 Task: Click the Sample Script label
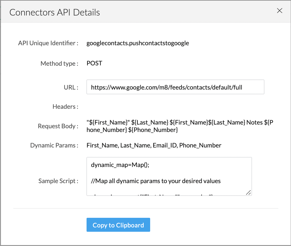[58, 181]
